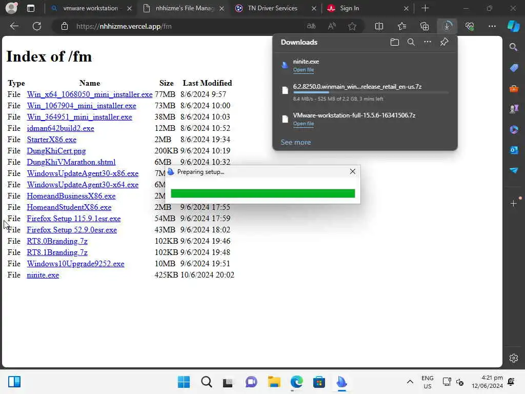Click the ninite.exe link in file list
525x394 pixels.
[43, 275]
